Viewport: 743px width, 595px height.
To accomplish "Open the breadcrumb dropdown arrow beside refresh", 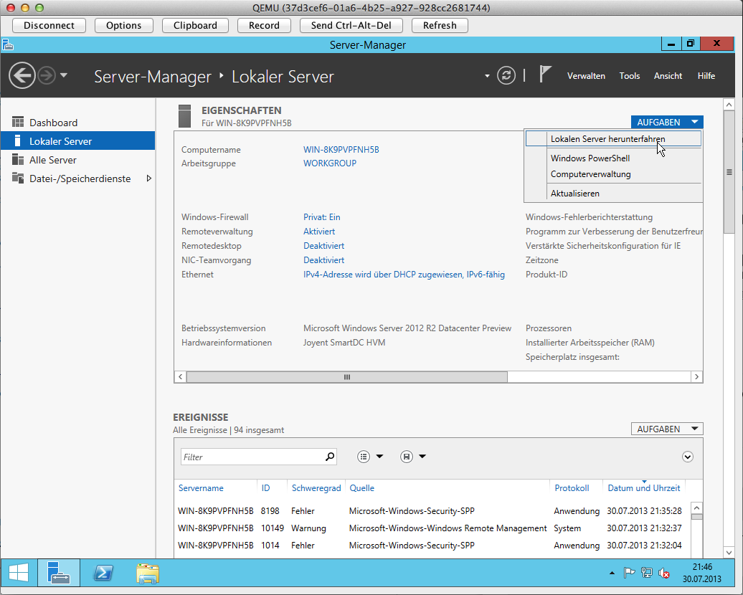I will click(x=487, y=76).
